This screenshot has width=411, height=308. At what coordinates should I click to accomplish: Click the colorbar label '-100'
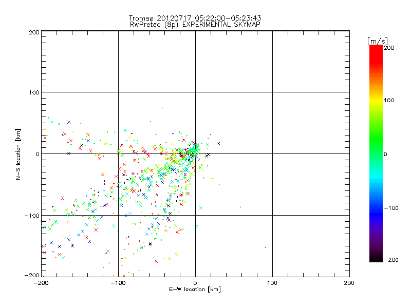391,208
